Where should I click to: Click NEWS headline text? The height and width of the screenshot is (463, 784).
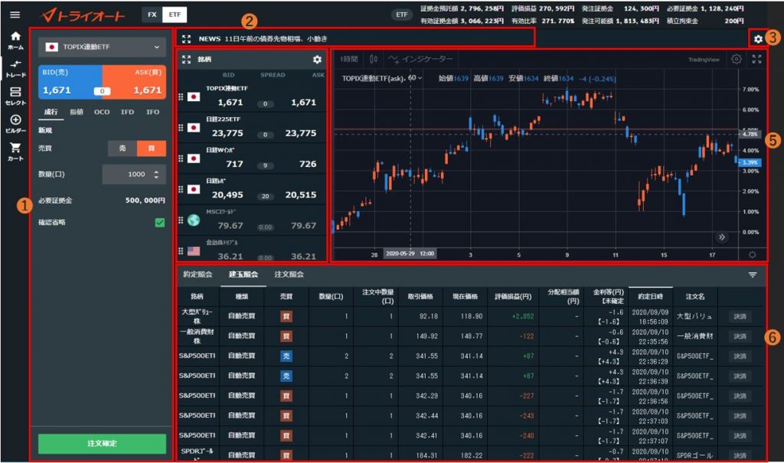(x=276, y=39)
